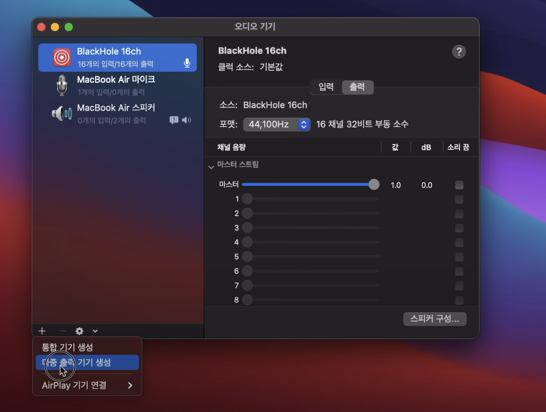
Task: Click the channel 4 volume slider knob
Action: point(247,242)
